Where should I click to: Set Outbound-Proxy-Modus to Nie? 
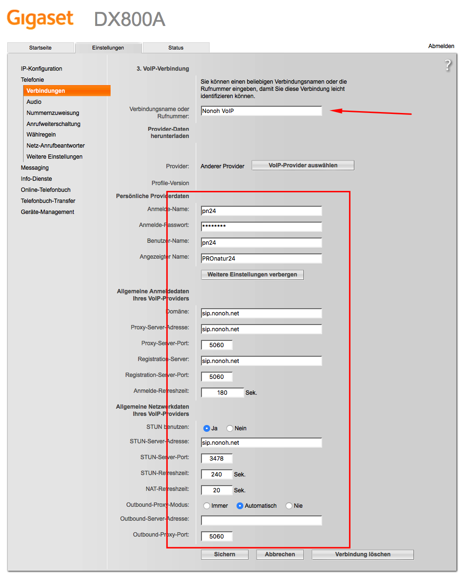(x=289, y=506)
